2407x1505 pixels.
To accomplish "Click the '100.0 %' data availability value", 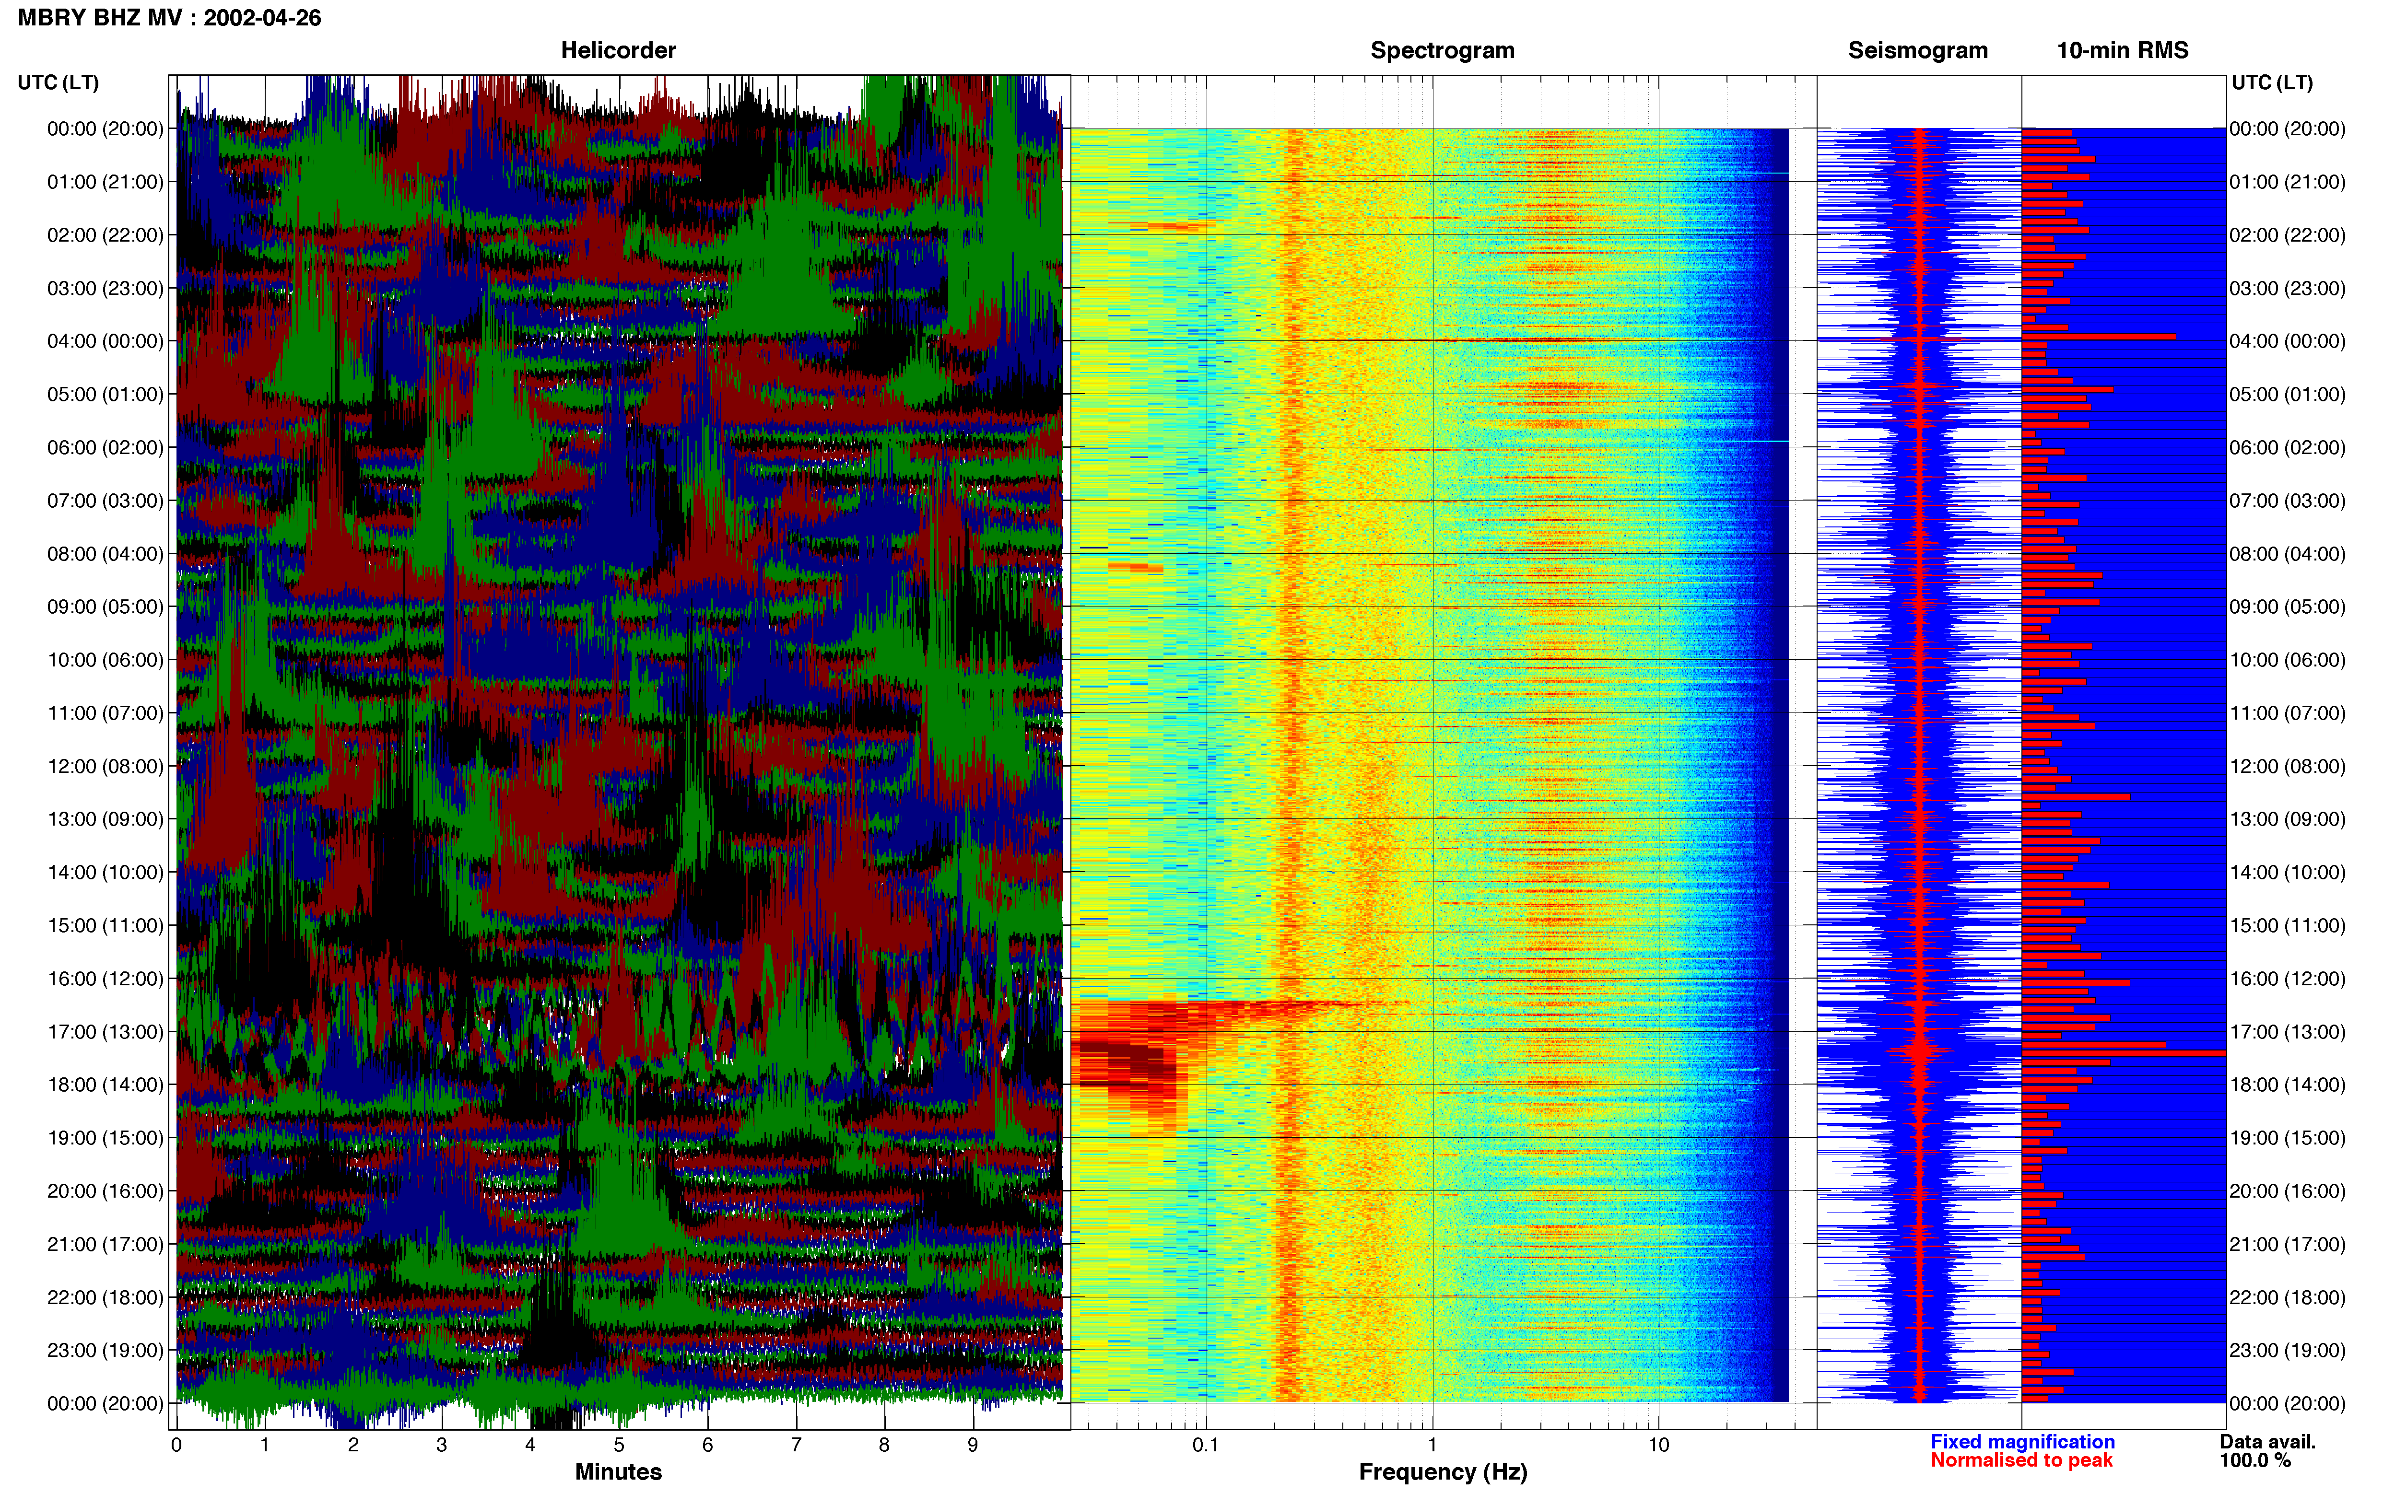I will [2254, 1460].
